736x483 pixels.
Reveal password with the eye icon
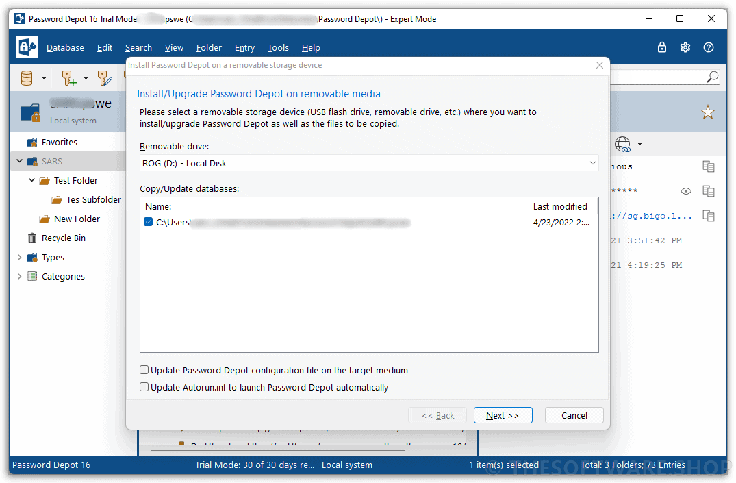[686, 190]
